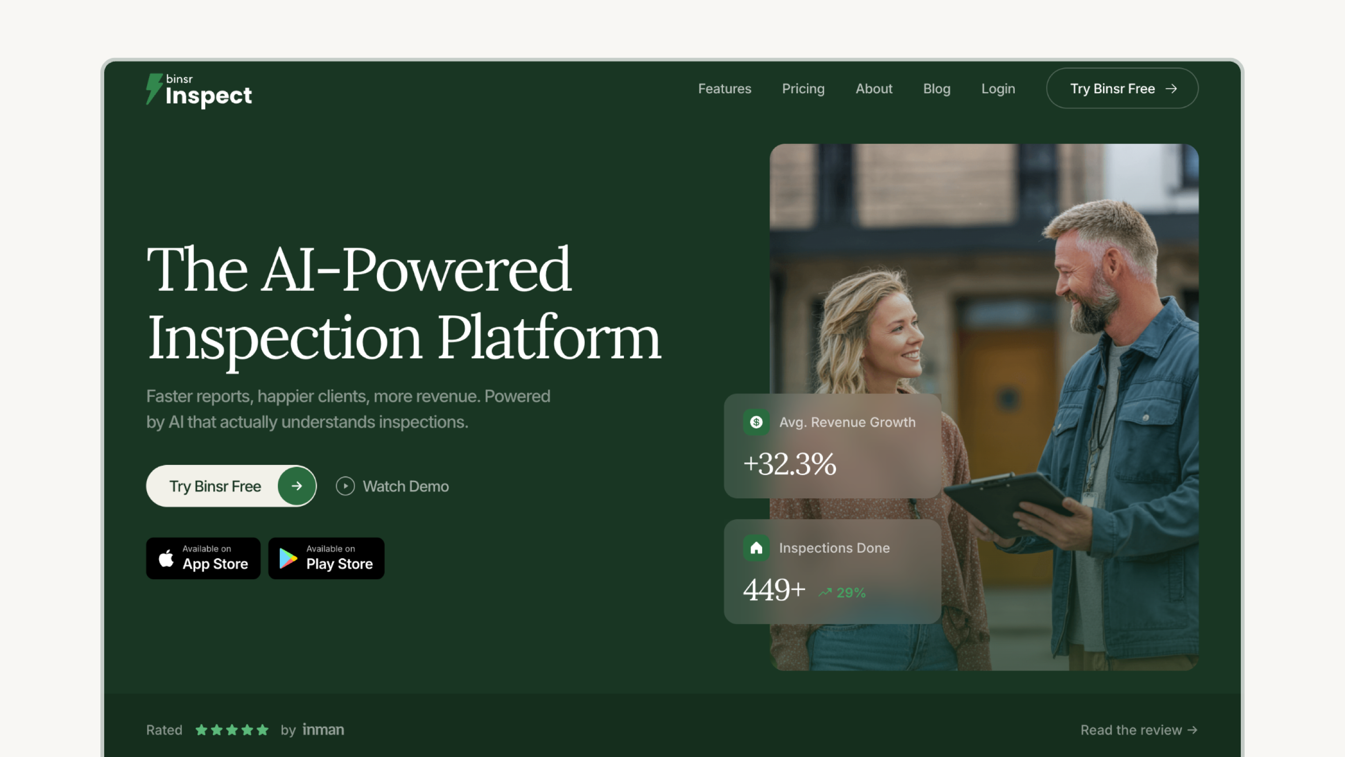Click the five-star rating row
This screenshot has height=757, width=1345.
[x=232, y=729]
